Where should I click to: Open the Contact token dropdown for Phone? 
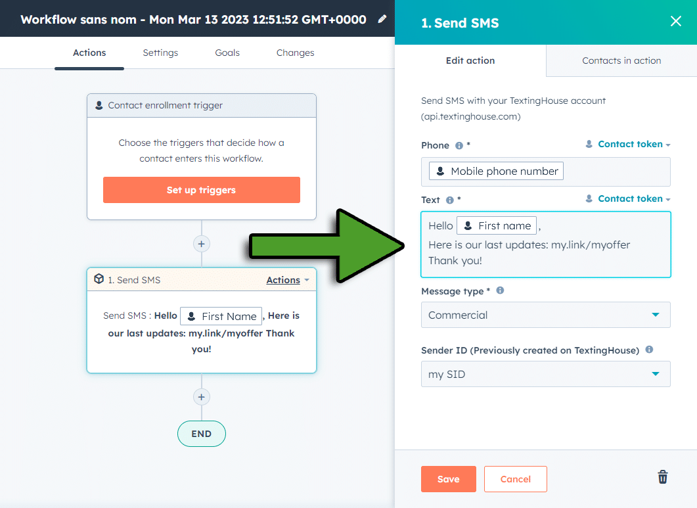coord(628,144)
